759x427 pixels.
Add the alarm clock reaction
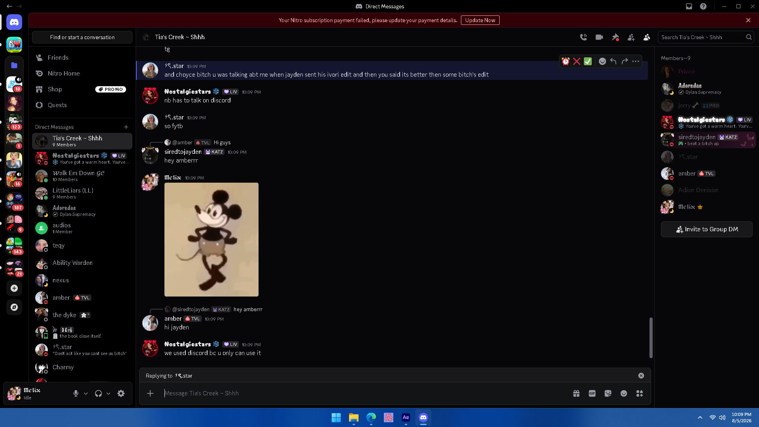(566, 61)
